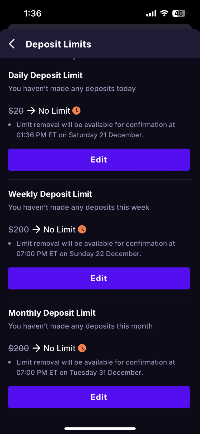This screenshot has width=200, height=434.
Task: Tap the Wi-Fi icon in the status bar
Action: pyautogui.click(x=164, y=13)
